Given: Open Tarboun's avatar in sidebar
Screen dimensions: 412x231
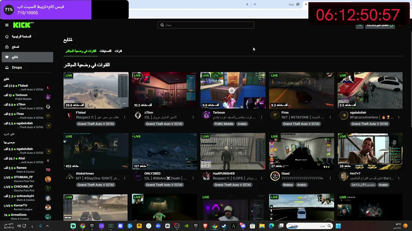Looking at the screenshot, I should (x=48, y=97).
